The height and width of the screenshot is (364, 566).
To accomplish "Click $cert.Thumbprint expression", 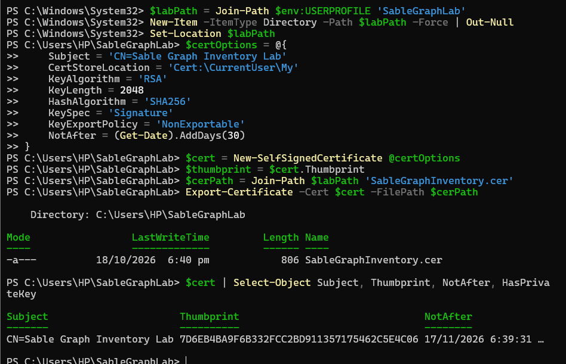I will 316,169.
